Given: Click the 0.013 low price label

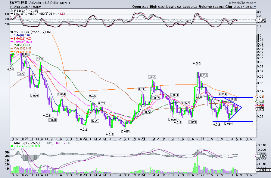Looking at the screenshot, I should (110, 135).
